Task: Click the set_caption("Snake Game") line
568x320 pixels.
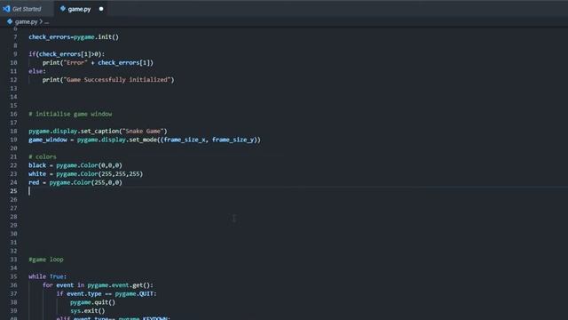Action: click(x=98, y=131)
